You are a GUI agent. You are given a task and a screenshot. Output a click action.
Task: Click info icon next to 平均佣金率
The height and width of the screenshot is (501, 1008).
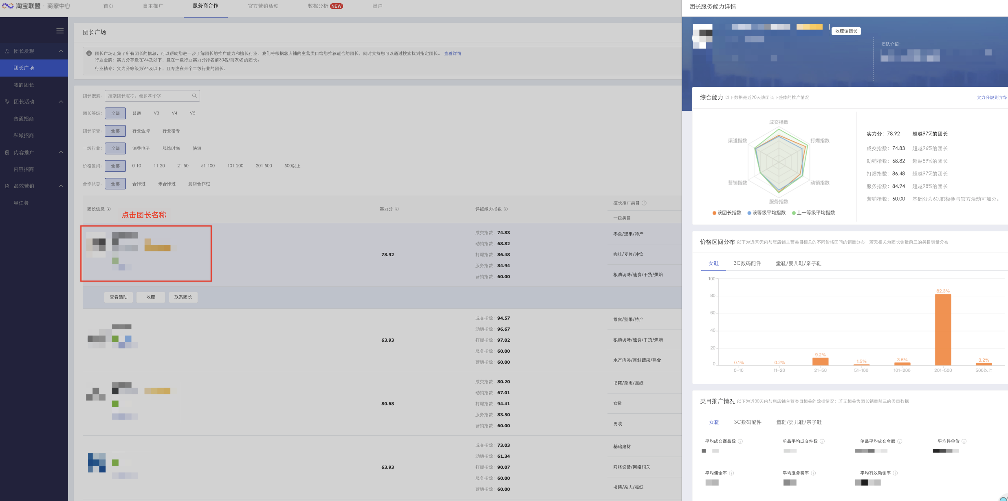point(731,473)
